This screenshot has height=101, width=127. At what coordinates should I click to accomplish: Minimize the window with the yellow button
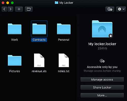8,3
